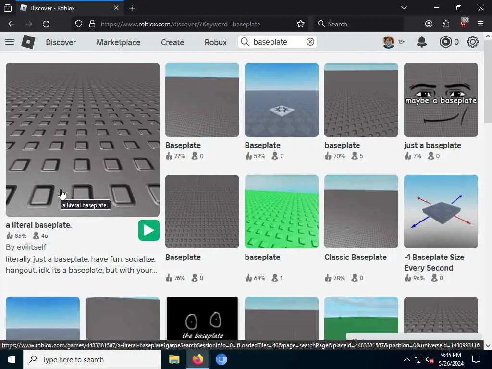This screenshot has height=369, width=492.
Task: Open Baseplate 77% rating thumbnail
Action: [x=202, y=100]
